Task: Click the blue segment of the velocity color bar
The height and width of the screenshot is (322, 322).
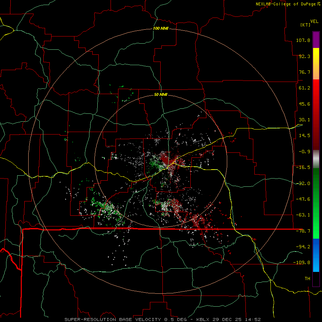Action: pyautogui.click(x=316, y=255)
